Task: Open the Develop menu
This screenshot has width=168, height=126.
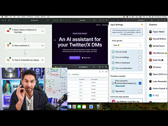Action: [37, 17]
